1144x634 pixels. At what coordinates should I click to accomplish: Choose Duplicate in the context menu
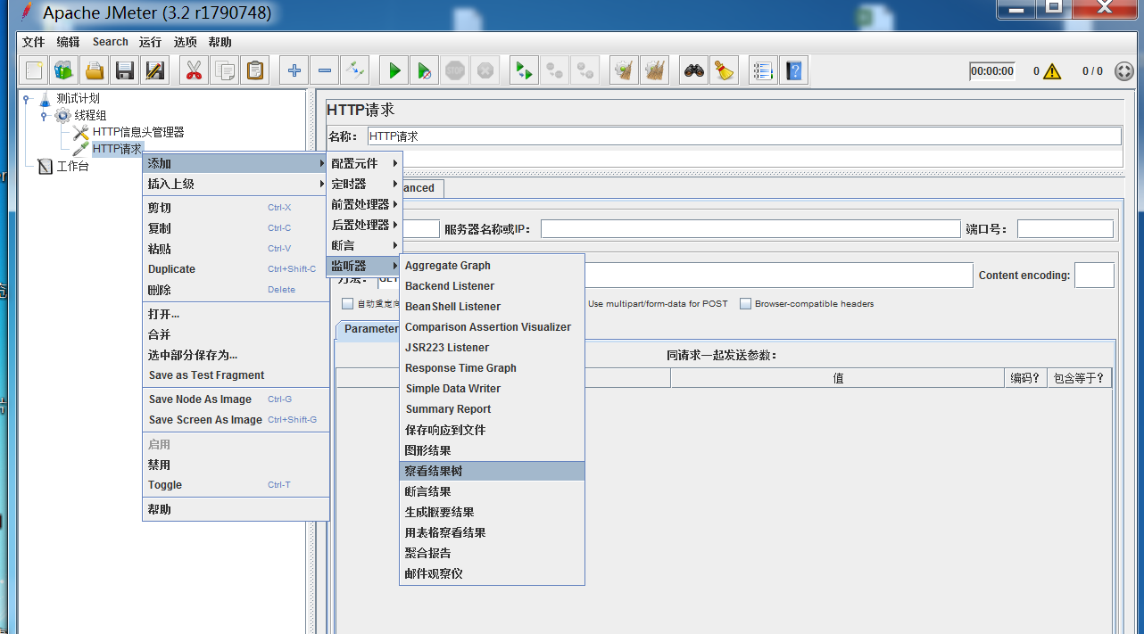click(x=236, y=269)
